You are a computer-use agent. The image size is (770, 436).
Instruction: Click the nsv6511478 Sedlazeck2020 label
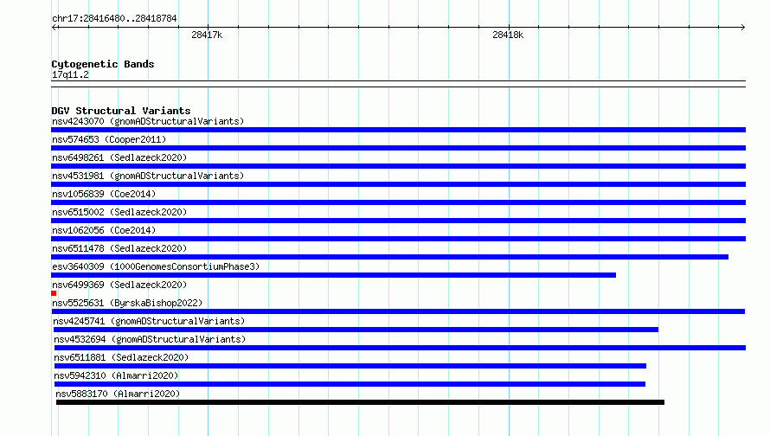(x=119, y=248)
